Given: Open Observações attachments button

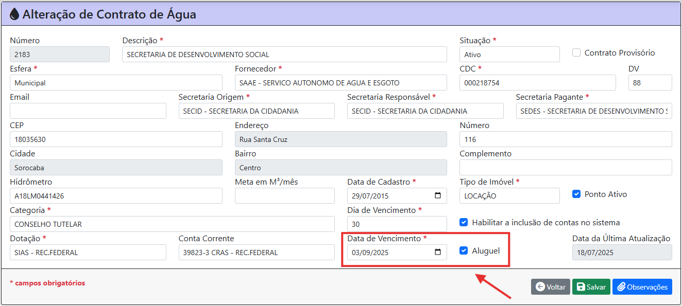Looking at the screenshot, I should click(642, 287).
